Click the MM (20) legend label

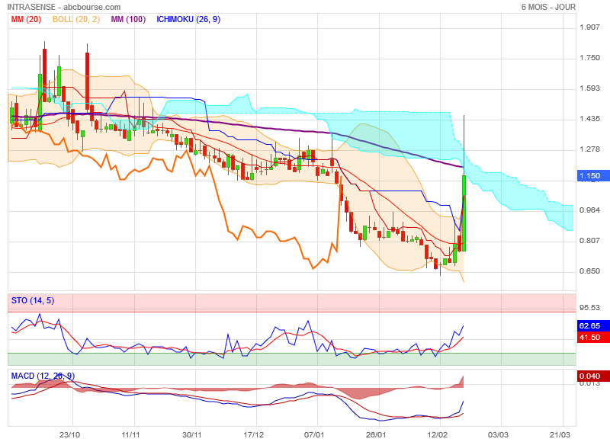26,19
